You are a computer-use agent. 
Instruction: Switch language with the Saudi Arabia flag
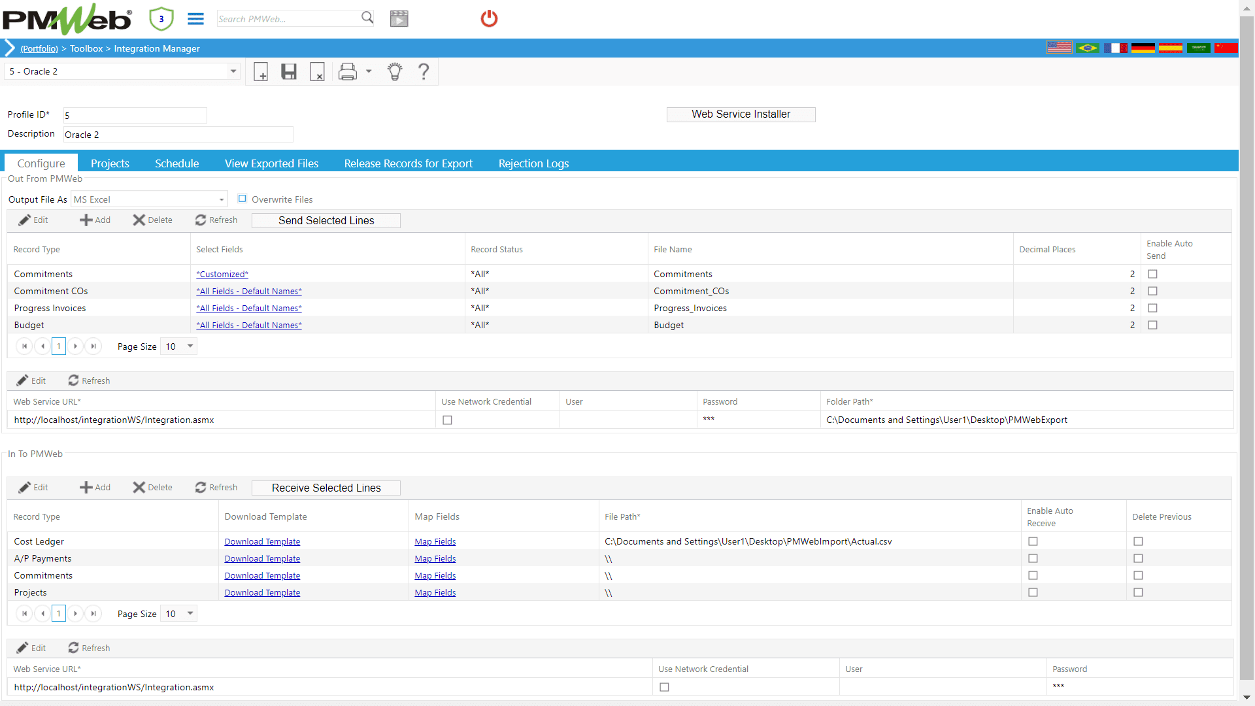click(1199, 48)
